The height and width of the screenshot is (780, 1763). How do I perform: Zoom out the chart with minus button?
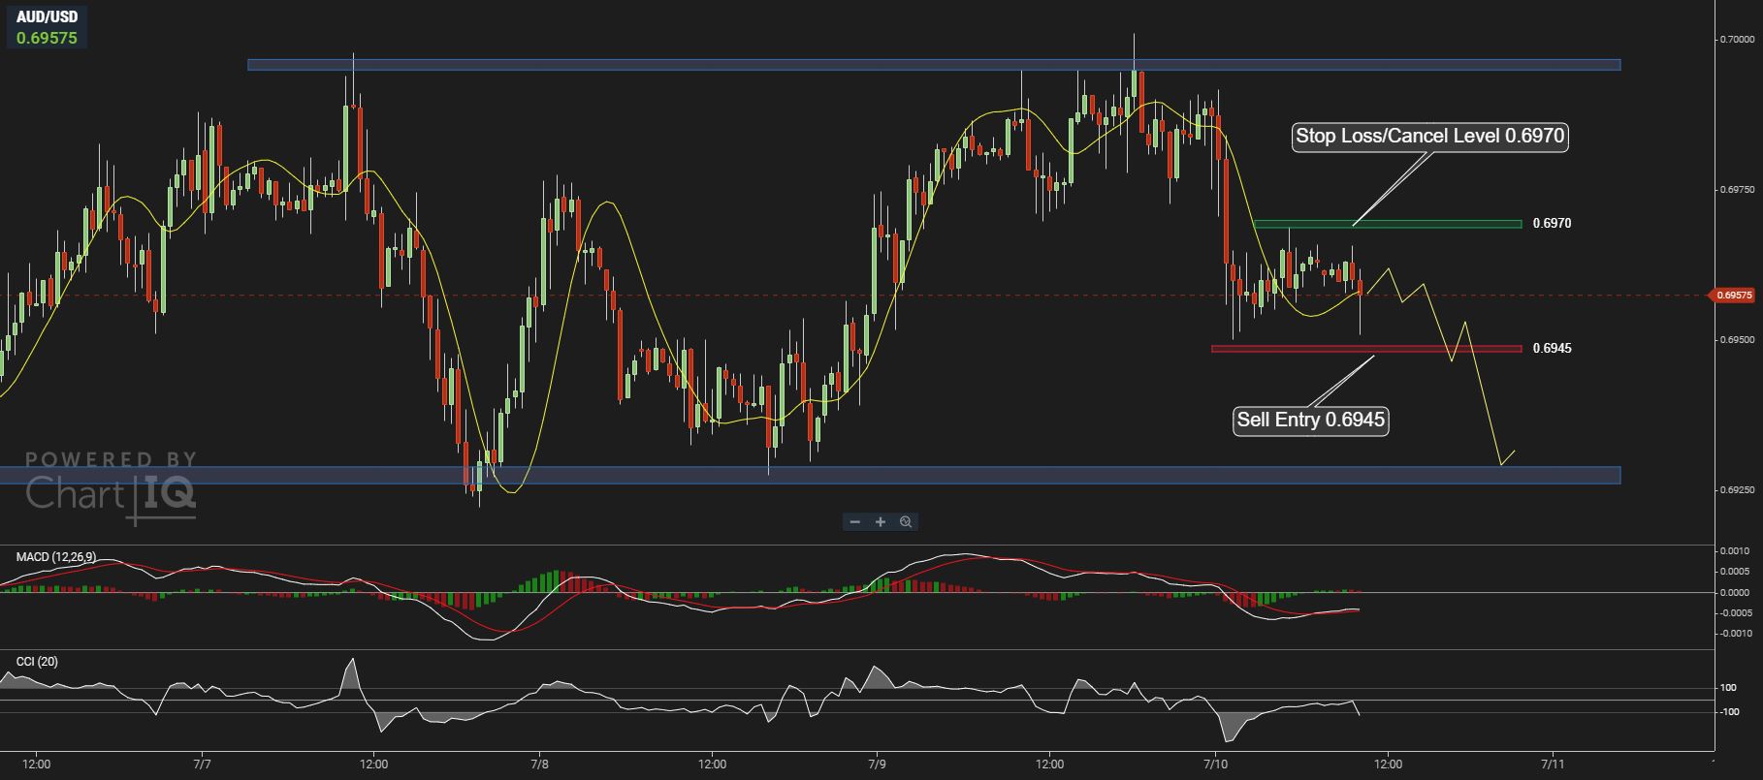point(854,522)
